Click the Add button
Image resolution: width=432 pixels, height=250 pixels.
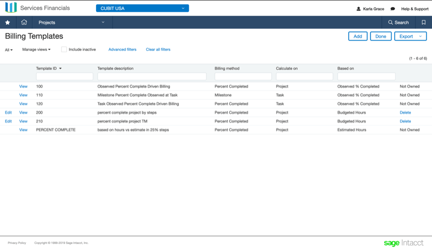(358, 36)
